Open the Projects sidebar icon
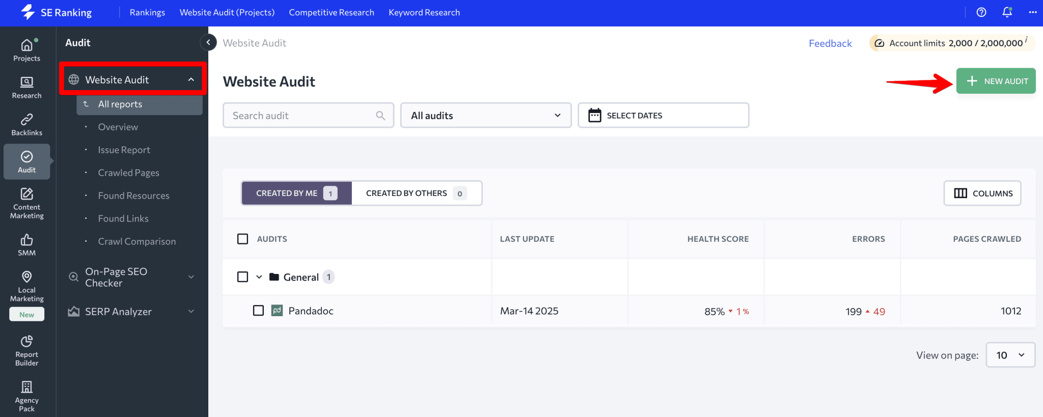The height and width of the screenshot is (417, 1043). pyautogui.click(x=26, y=50)
